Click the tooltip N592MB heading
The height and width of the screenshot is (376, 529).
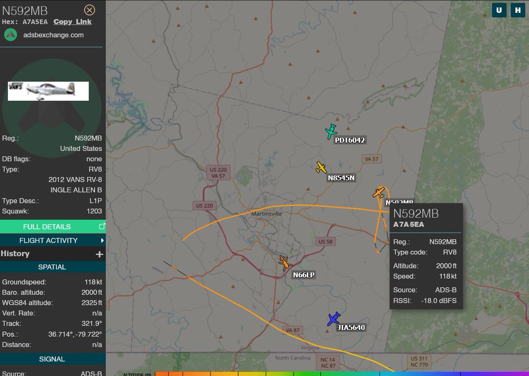[x=416, y=214]
